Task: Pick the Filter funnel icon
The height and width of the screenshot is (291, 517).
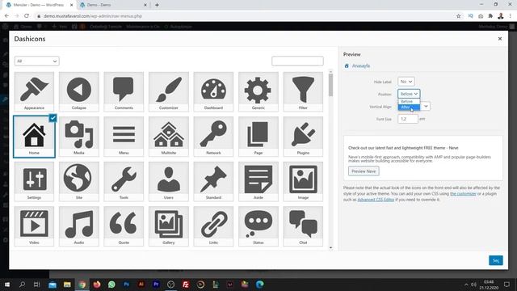Action: (x=303, y=91)
